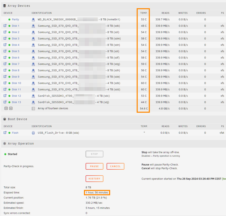Click Parity drive identification icon
Image resolution: width=226 pixels, height=216 pixels.
coord(33,20)
